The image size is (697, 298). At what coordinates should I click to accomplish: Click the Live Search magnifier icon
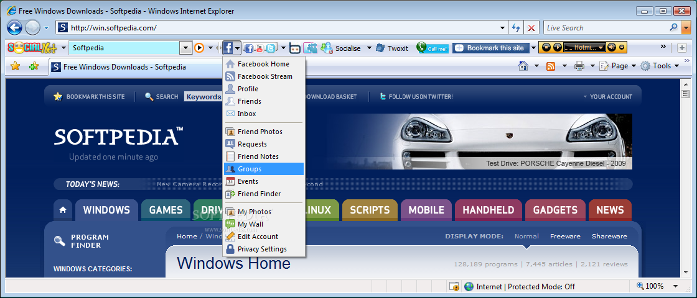[x=673, y=27]
